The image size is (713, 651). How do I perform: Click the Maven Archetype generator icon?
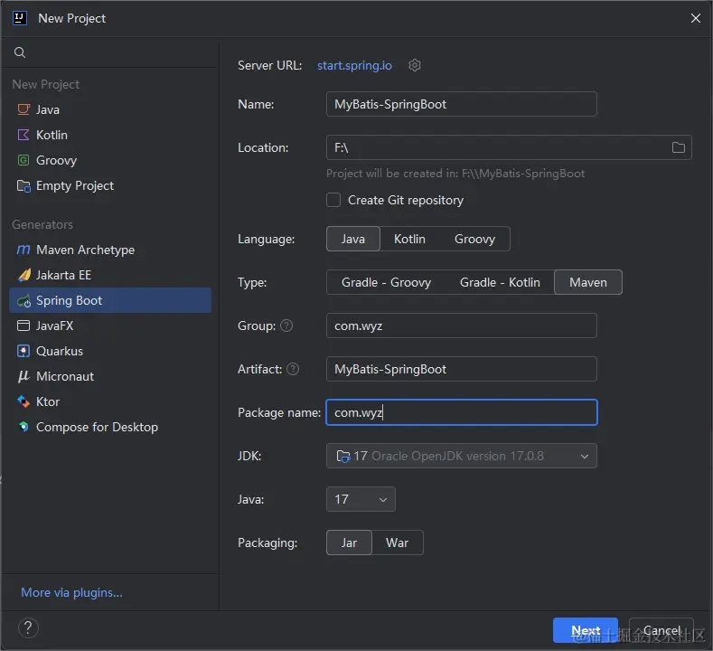[23, 250]
